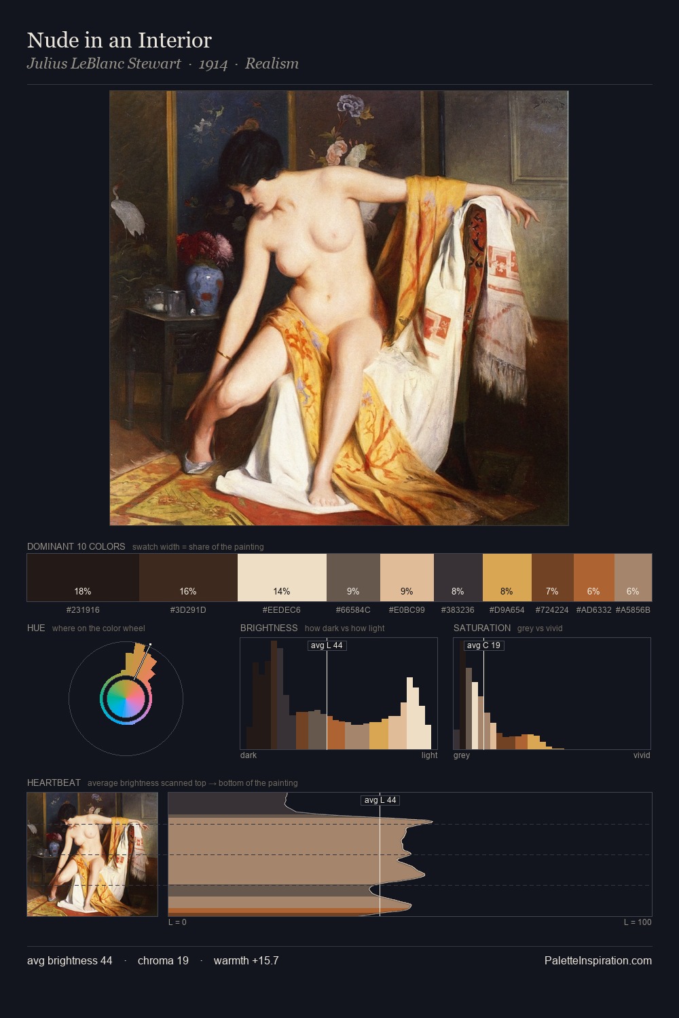Screen dimensions: 679x1018
Task: Select the #3D291D brown swatch at 16%
Action: [x=188, y=578]
